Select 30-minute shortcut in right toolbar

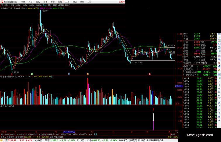coord(219,92)
